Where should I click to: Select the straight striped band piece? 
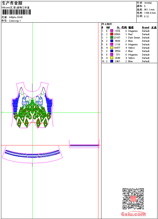coord(84,144)
